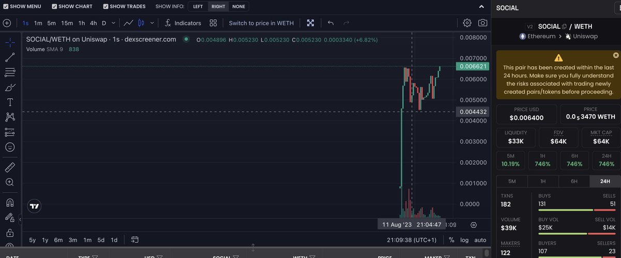The image size is (621, 258).
Task: Toggle the Show Chart checkbox
Action: click(x=54, y=7)
